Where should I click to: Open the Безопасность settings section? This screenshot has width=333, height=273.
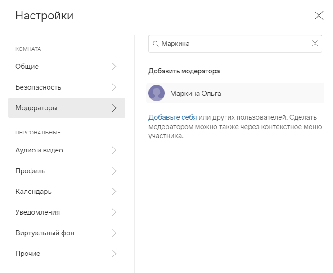(67, 87)
